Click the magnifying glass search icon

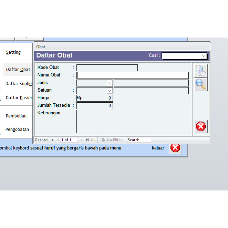pyautogui.click(x=201, y=85)
